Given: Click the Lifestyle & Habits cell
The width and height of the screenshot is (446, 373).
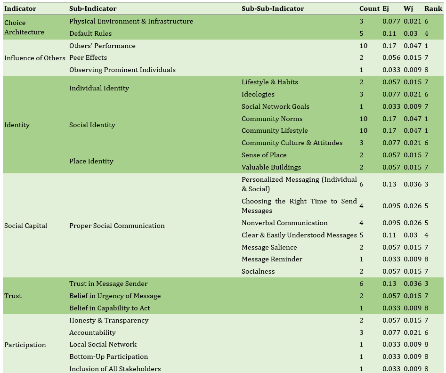Looking at the screenshot, I should pyautogui.click(x=270, y=82).
